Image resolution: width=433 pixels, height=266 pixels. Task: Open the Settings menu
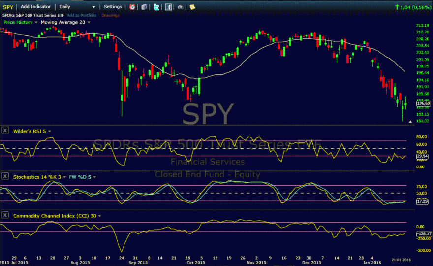[x=113, y=7]
